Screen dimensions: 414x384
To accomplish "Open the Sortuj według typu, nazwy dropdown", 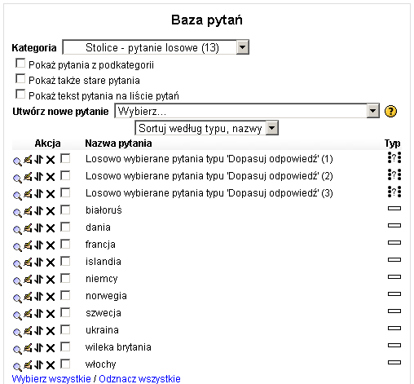I will 207,128.
